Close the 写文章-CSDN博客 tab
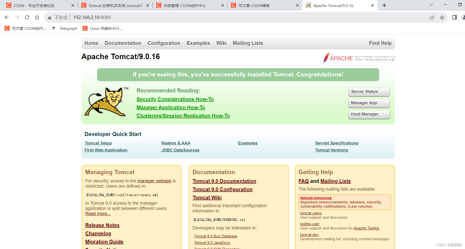Image resolution: width=465 pixels, height=249 pixels. pyautogui.click(x=297, y=5)
